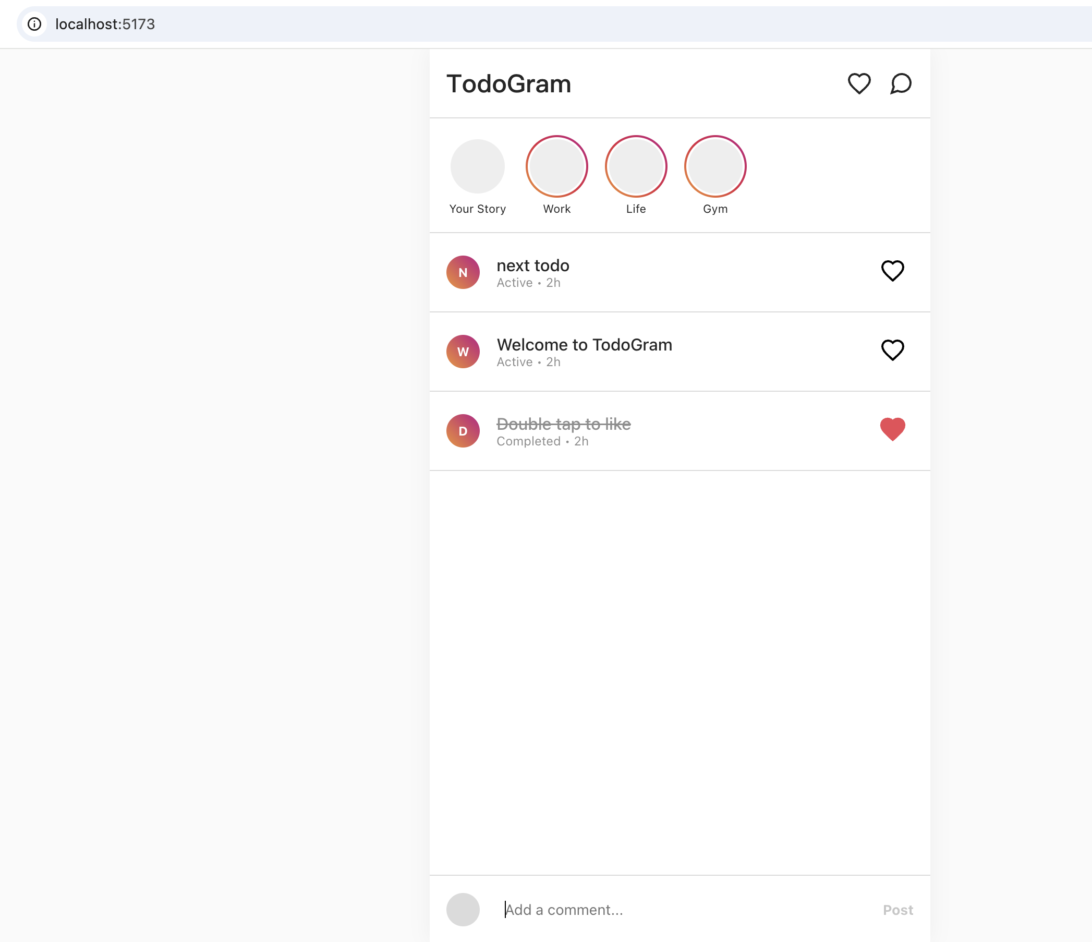Screen dimensions: 1092x942
Task: Click the "next todo" title text
Action: point(533,265)
